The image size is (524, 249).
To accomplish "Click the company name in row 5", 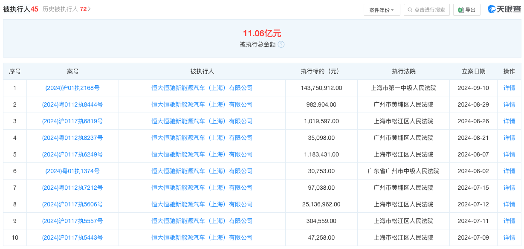I will pyautogui.click(x=202, y=154).
